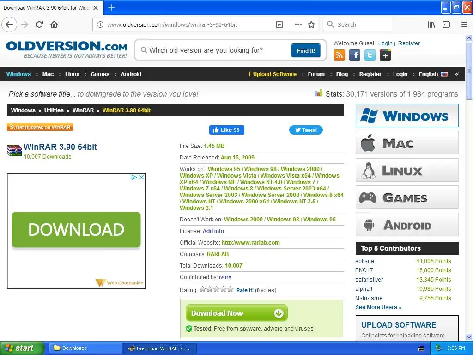Click Get Updates on WinRAR button
This screenshot has height=355, width=473.
[x=40, y=127]
